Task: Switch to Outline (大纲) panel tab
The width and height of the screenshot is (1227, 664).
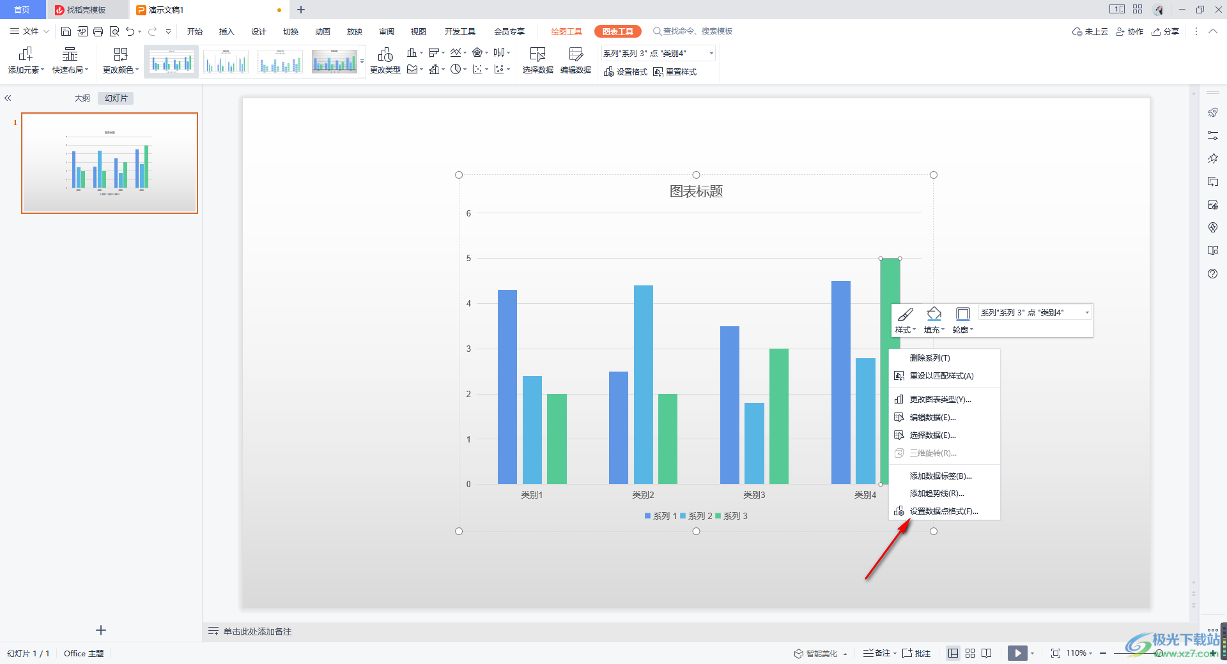Action: pyautogui.click(x=82, y=98)
